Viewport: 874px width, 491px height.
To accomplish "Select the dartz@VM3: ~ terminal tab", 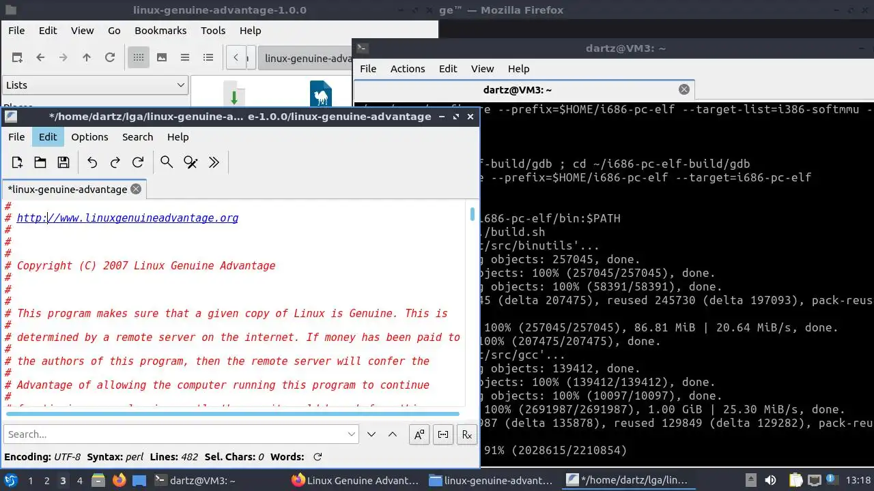I will click(x=524, y=89).
